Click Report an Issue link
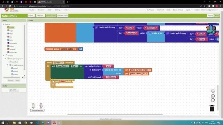This screenshot has width=223, height=125. point(178,10)
